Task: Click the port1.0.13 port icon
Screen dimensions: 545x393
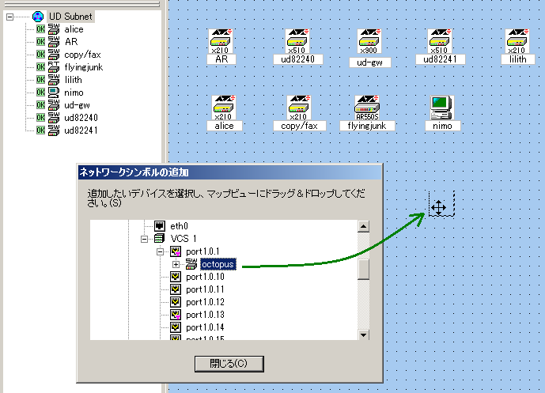Action: pos(176,315)
